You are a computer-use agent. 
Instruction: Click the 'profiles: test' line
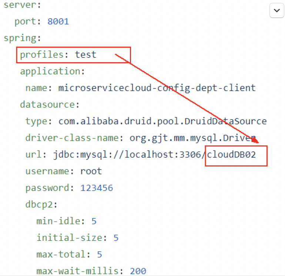point(58,55)
